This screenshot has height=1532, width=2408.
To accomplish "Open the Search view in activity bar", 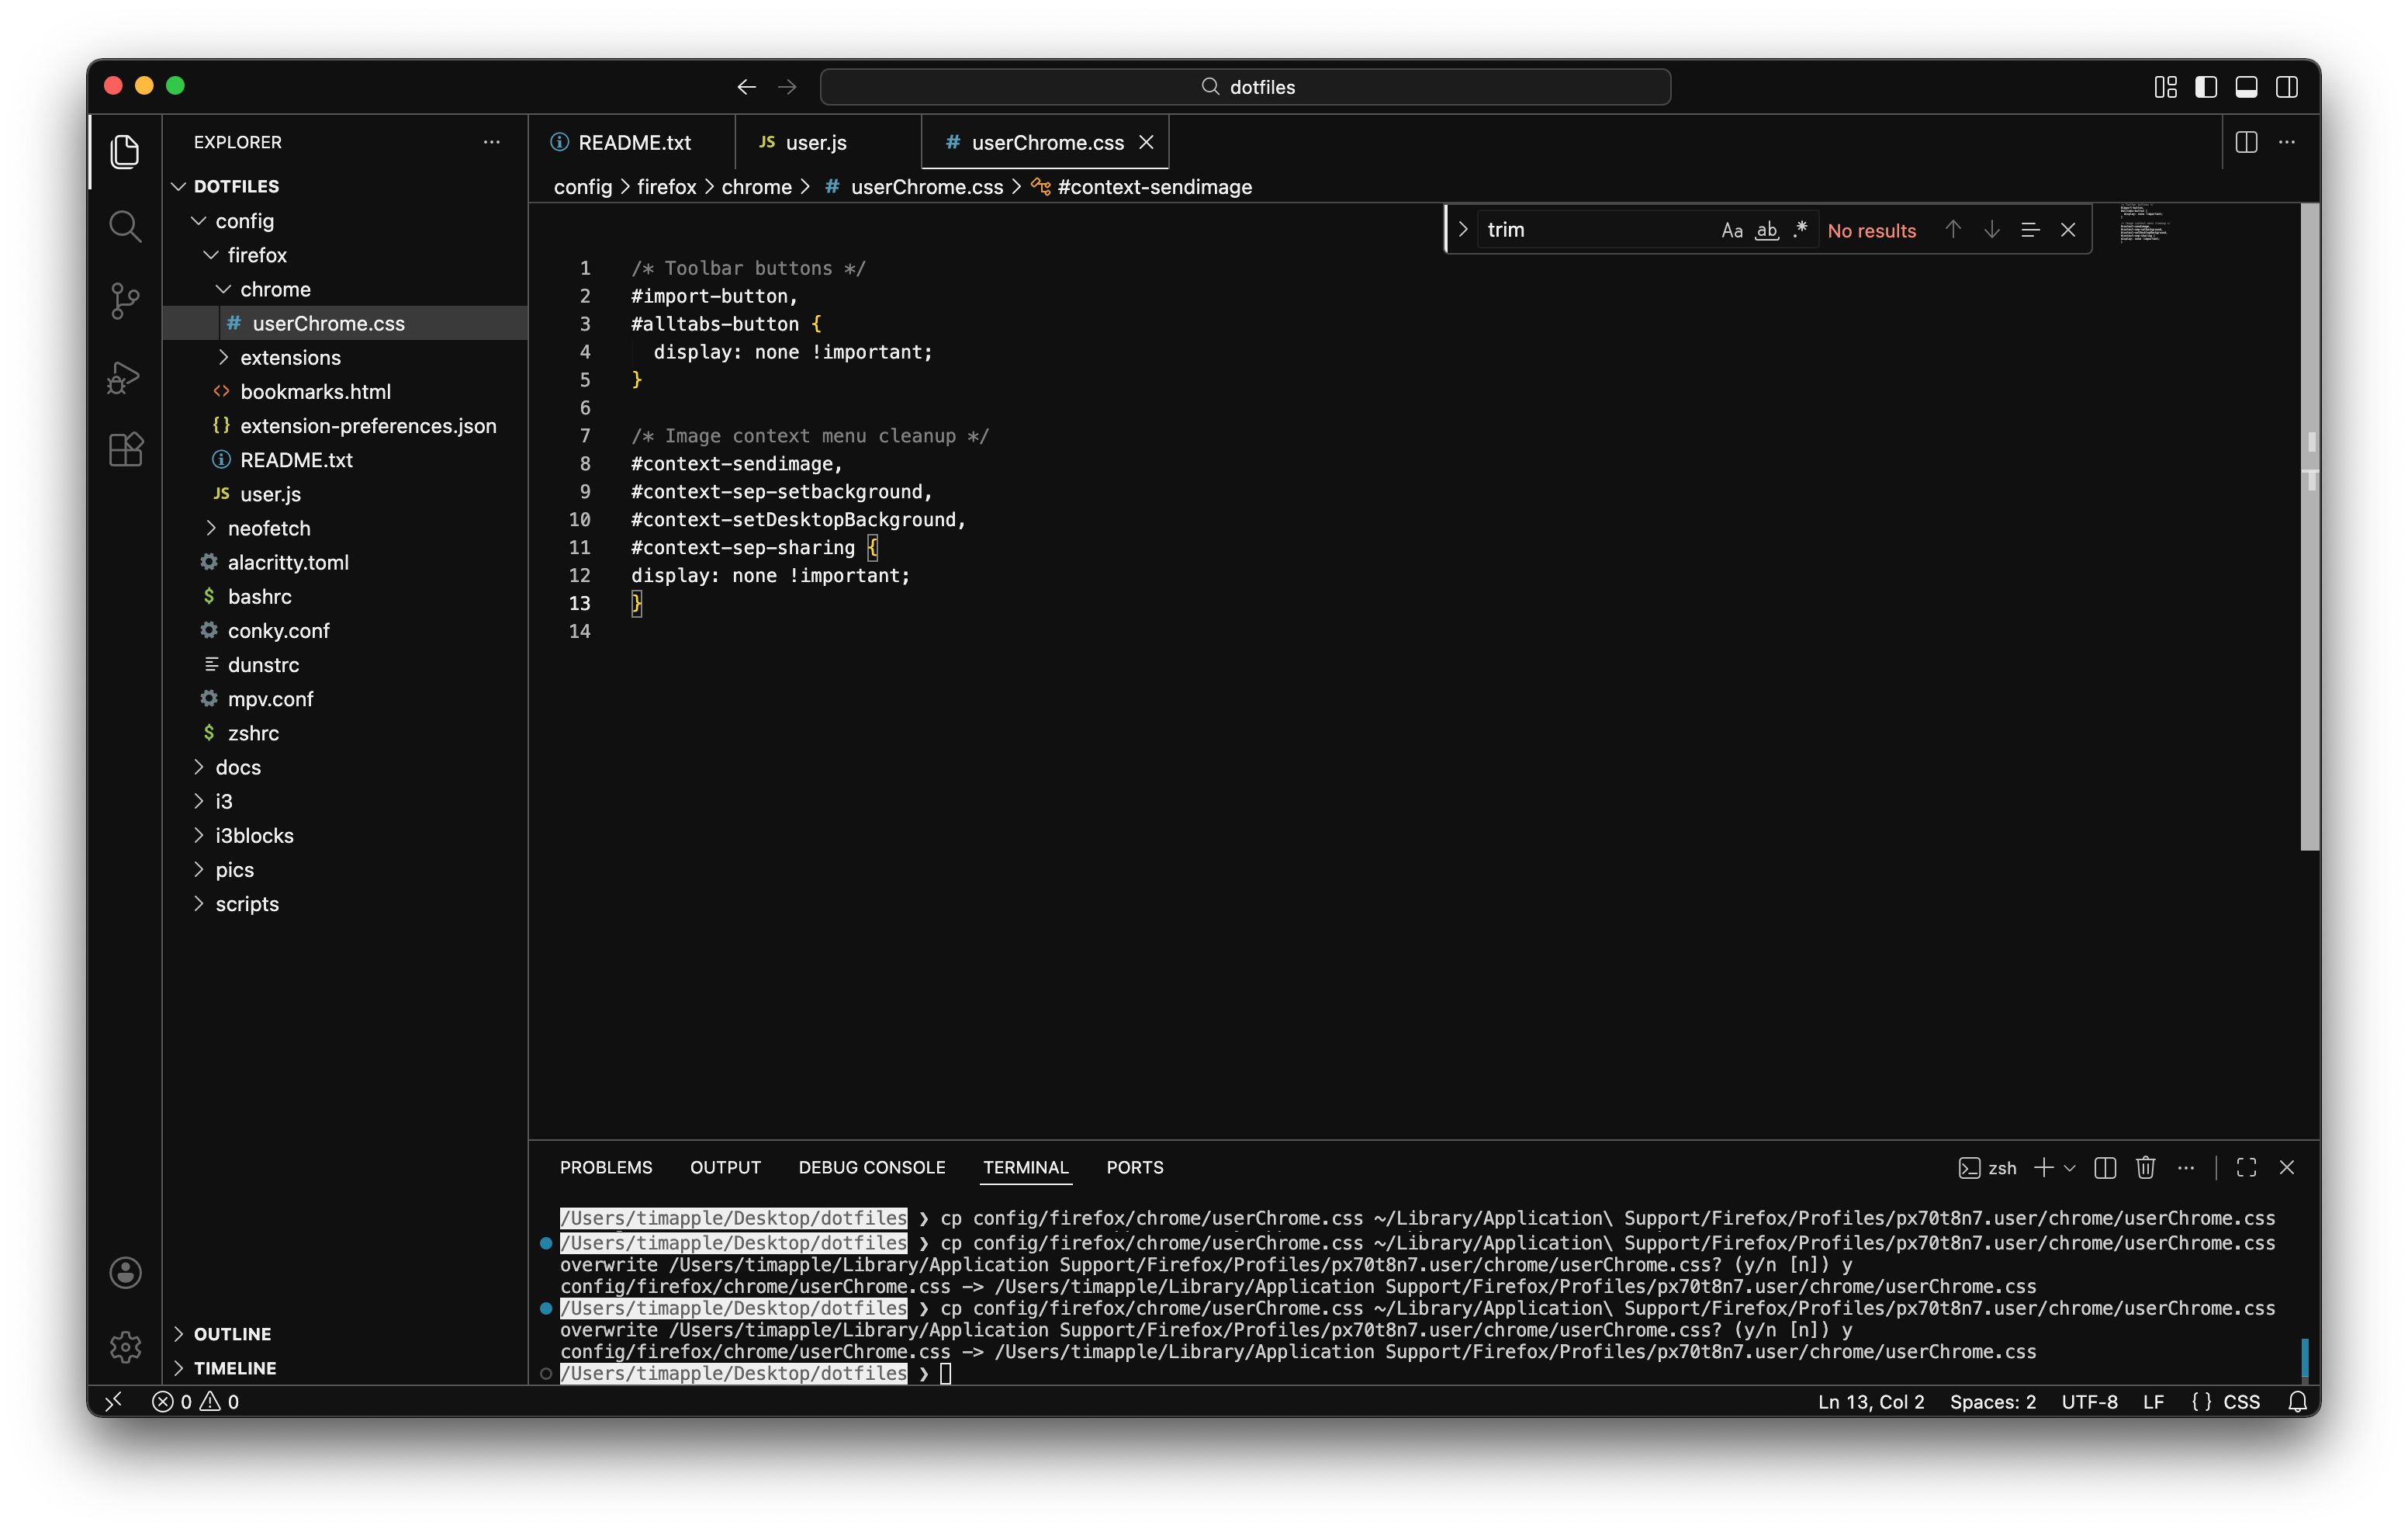I will (x=125, y=226).
